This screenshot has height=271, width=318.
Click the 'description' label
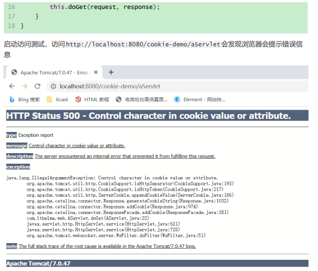click(20, 156)
